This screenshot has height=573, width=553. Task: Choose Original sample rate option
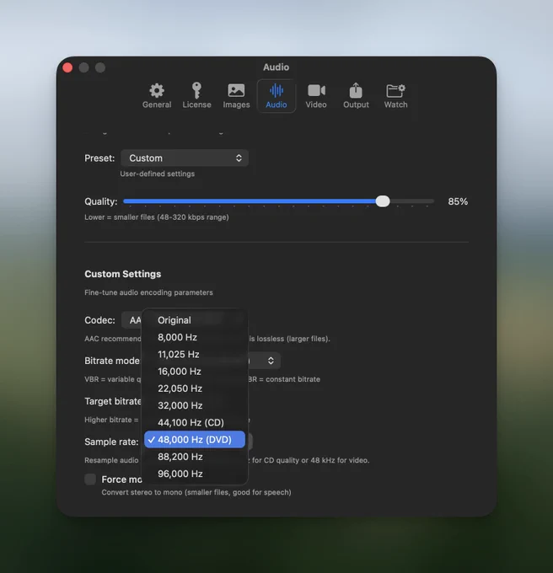pos(195,320)
